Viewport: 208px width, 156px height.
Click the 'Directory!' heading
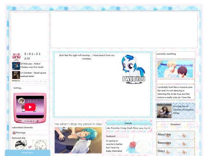click(x=176, y=124)
